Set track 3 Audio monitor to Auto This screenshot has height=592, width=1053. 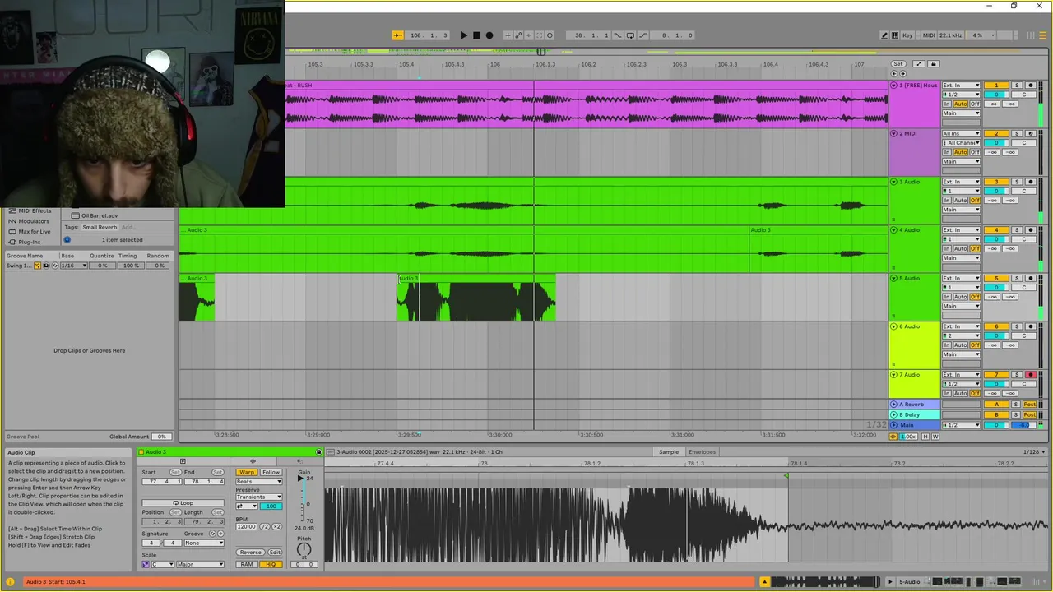tap(961, 201)
